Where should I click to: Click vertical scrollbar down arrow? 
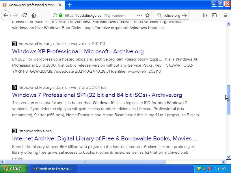pos(228,157)
